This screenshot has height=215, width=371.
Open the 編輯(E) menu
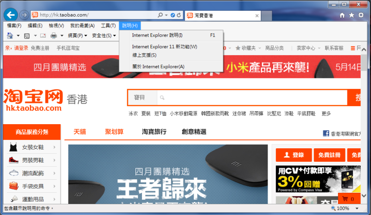click(x=35, y=25)
